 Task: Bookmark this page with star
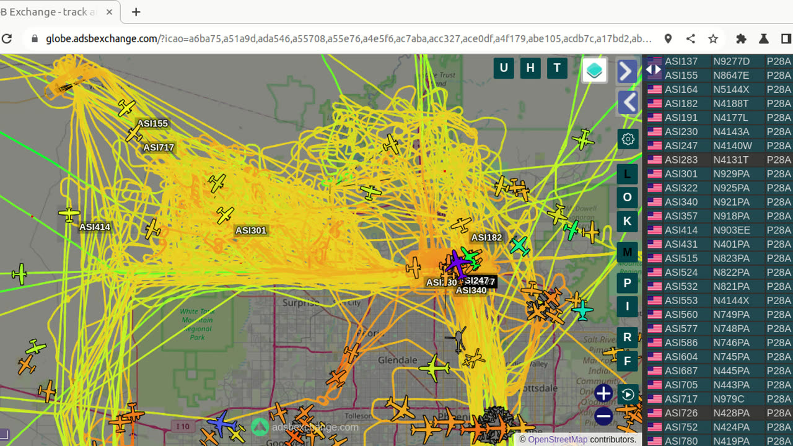[x=713, y=38]
